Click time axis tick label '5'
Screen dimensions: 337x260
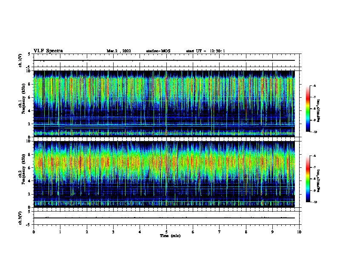[166, 232]
